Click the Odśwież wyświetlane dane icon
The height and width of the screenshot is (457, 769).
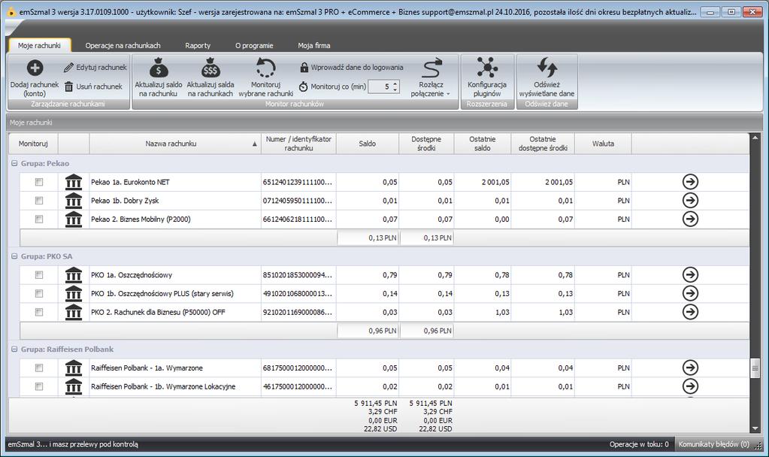[x=546, y=68]
